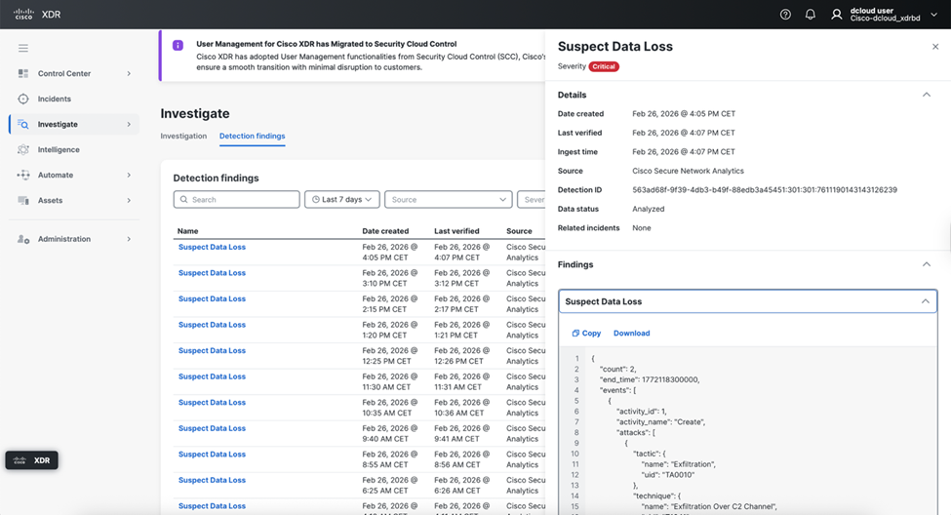Image resolution: width=951 pixels, height=515 pixels.
Task: Click the Cisco XDR floating badge
Action: pyautogui.click(x=31, y=460)
